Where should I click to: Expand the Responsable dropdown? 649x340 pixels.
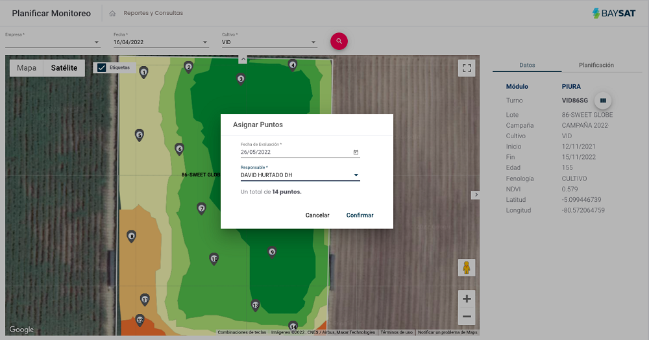click(356, 175)
